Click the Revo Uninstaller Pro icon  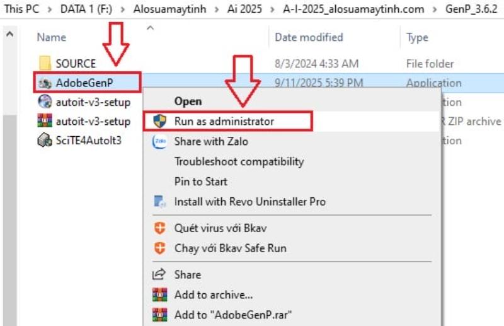pos(160,202)
